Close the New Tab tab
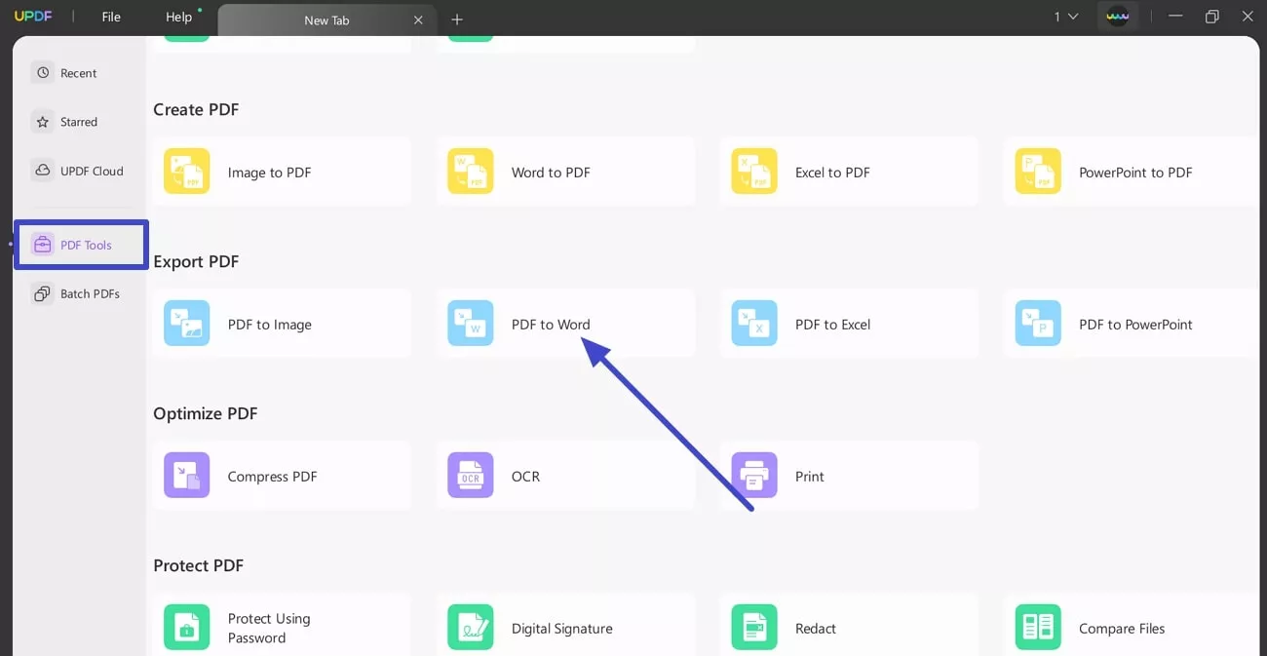1267x656 pixels. click(418, 20)
